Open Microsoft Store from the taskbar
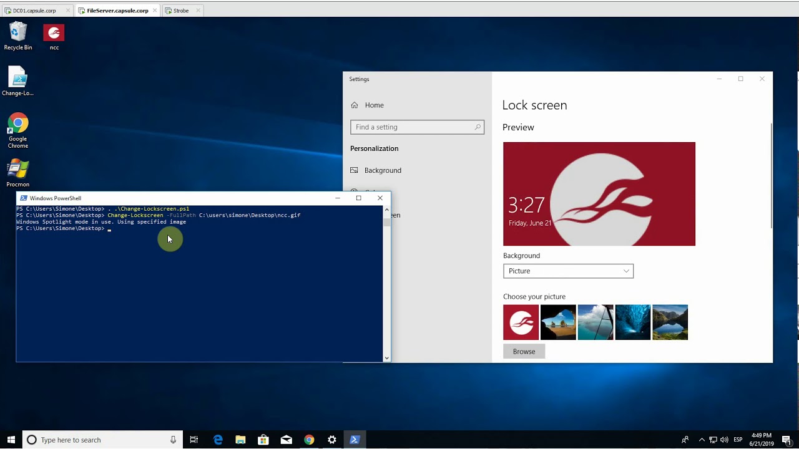The image size is (799, 449). 263,440
